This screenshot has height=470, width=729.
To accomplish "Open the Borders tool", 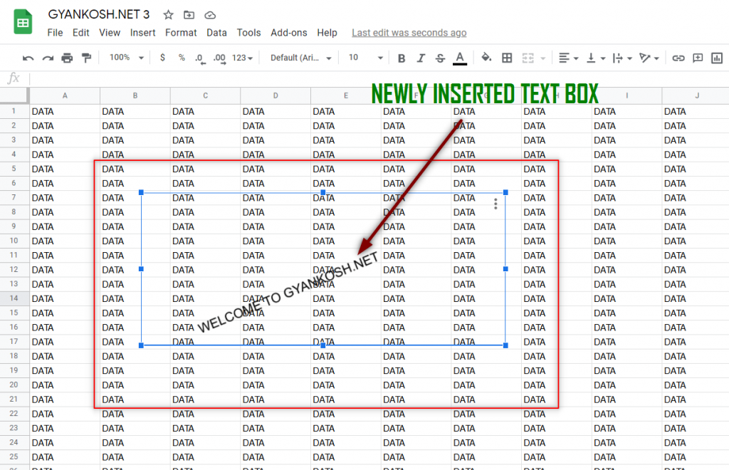I will (x=508, y=57).
